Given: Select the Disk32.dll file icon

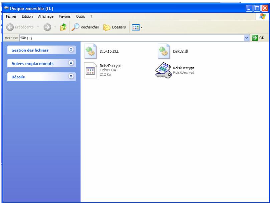Looking at the screenshot, I should tap(164, 51).
